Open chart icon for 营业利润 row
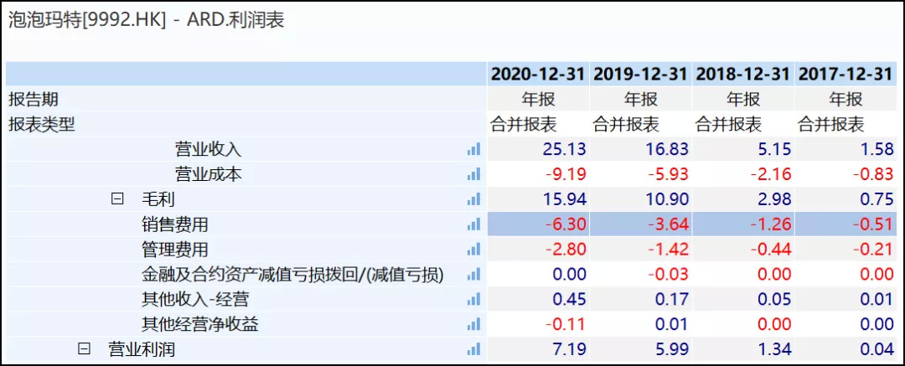Image resolution: width=905 pixels, height=366 pixels. click(x=474, y=349)
